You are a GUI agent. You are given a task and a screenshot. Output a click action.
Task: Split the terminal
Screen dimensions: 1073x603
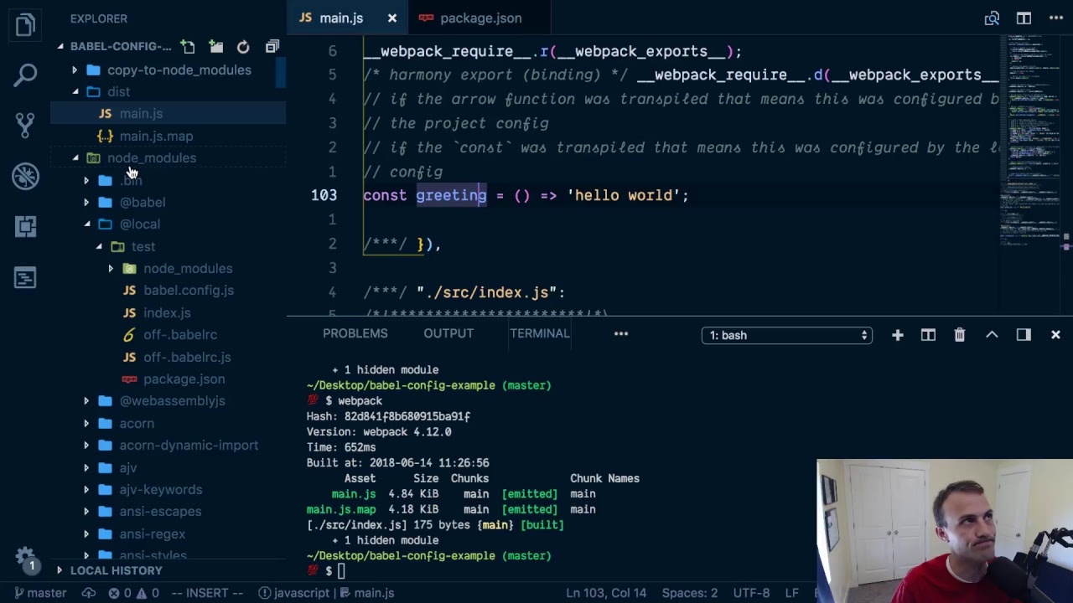[x=928, y=335]
